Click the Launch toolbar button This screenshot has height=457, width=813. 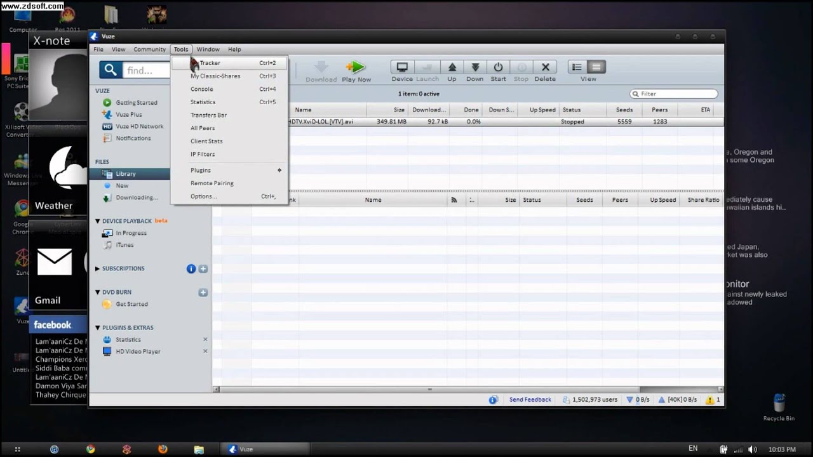click(427, 72)
